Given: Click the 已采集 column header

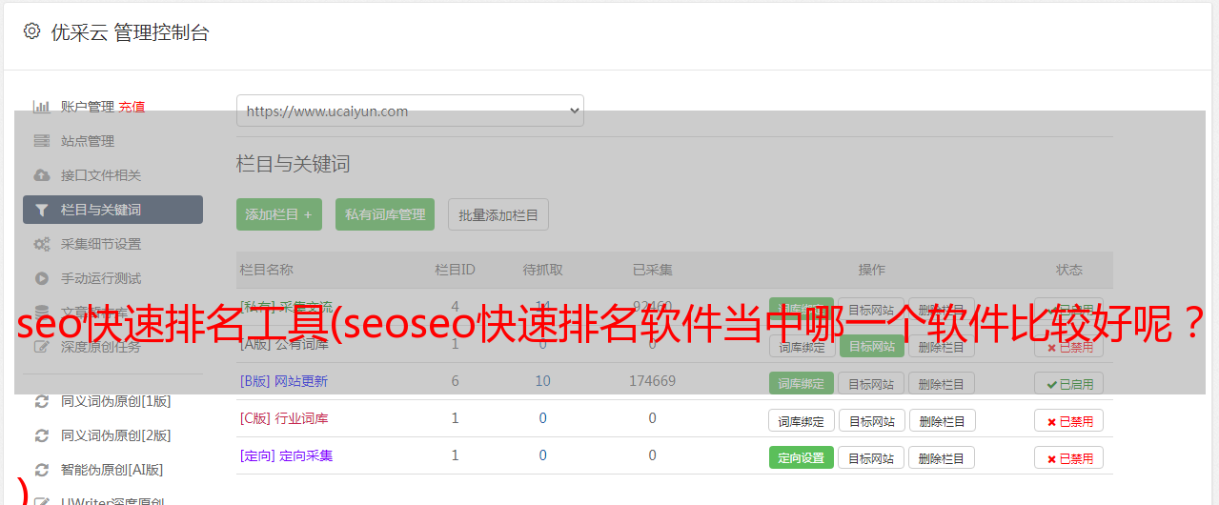Looking at the screenshot, I should pos(652,270).
